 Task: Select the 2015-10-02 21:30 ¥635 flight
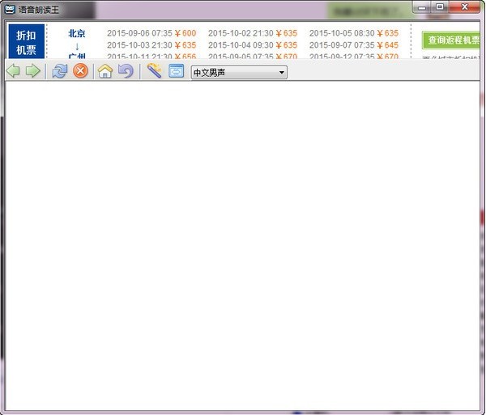pyautogui.click(x=253, y=33)
